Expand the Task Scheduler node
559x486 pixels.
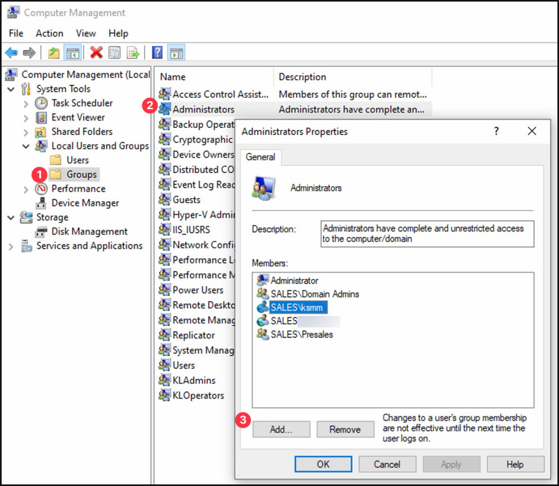coord(26,104)
